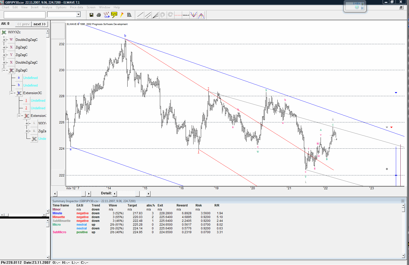
Task: Click the WXYXZc root wave icon
Action: 4,32
